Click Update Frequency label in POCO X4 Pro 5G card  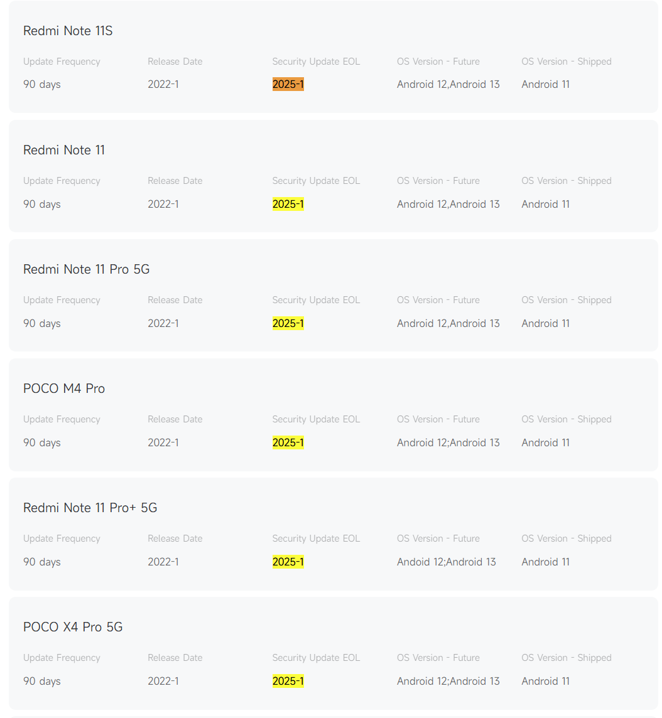click(62, 658)
